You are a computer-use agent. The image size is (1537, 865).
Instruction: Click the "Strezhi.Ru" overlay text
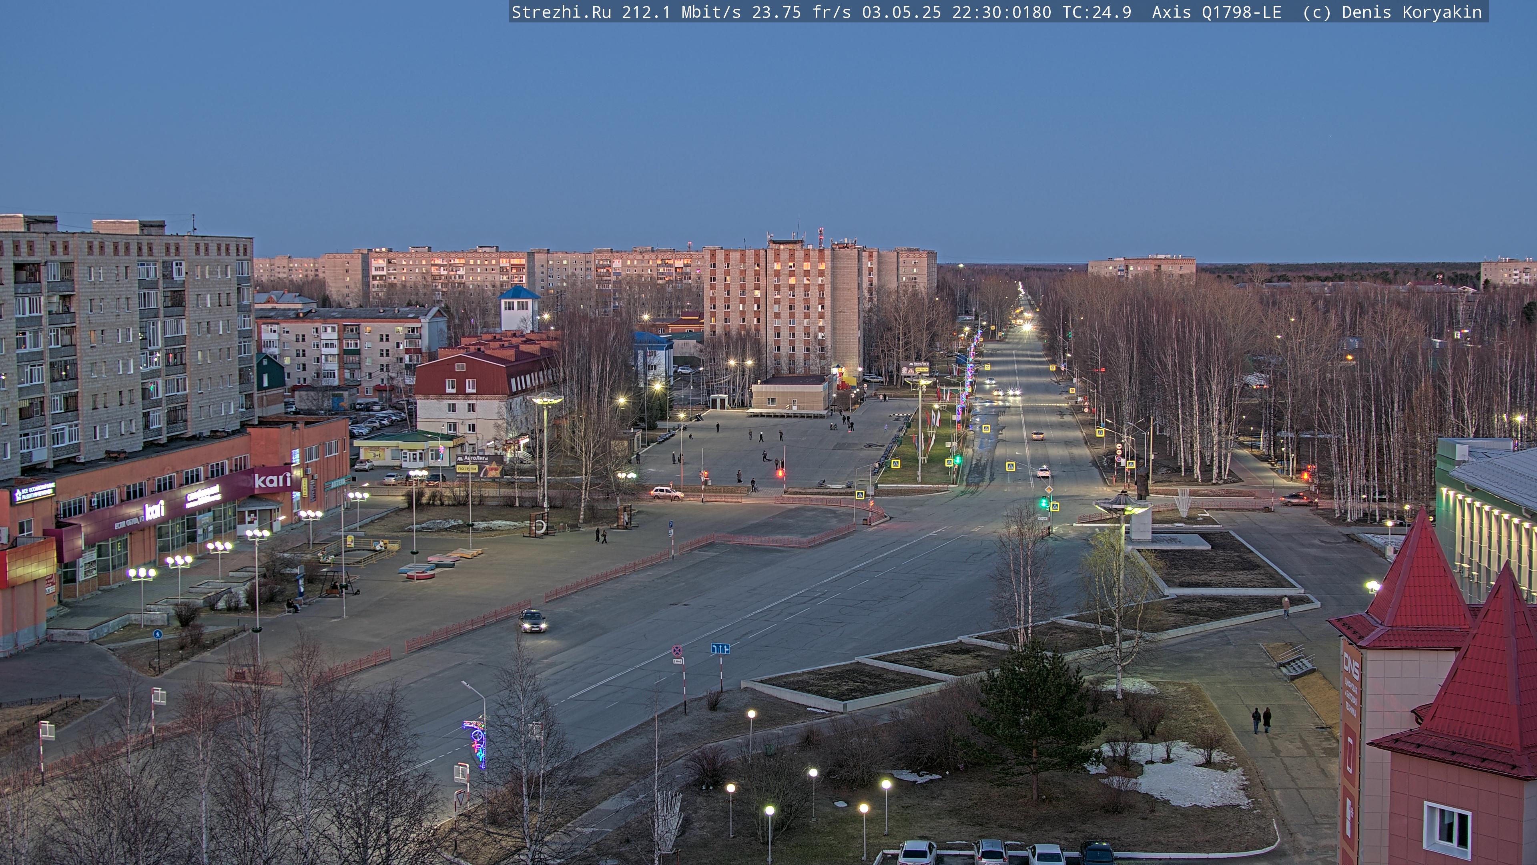tap(561, 12)
